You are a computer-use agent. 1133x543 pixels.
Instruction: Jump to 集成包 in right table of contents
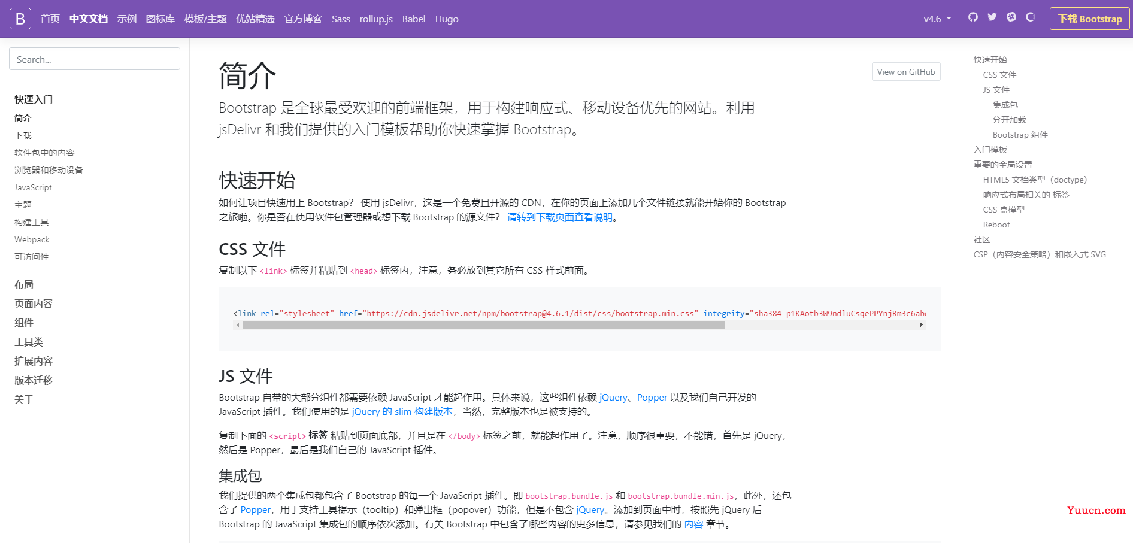pos(1005,105)
